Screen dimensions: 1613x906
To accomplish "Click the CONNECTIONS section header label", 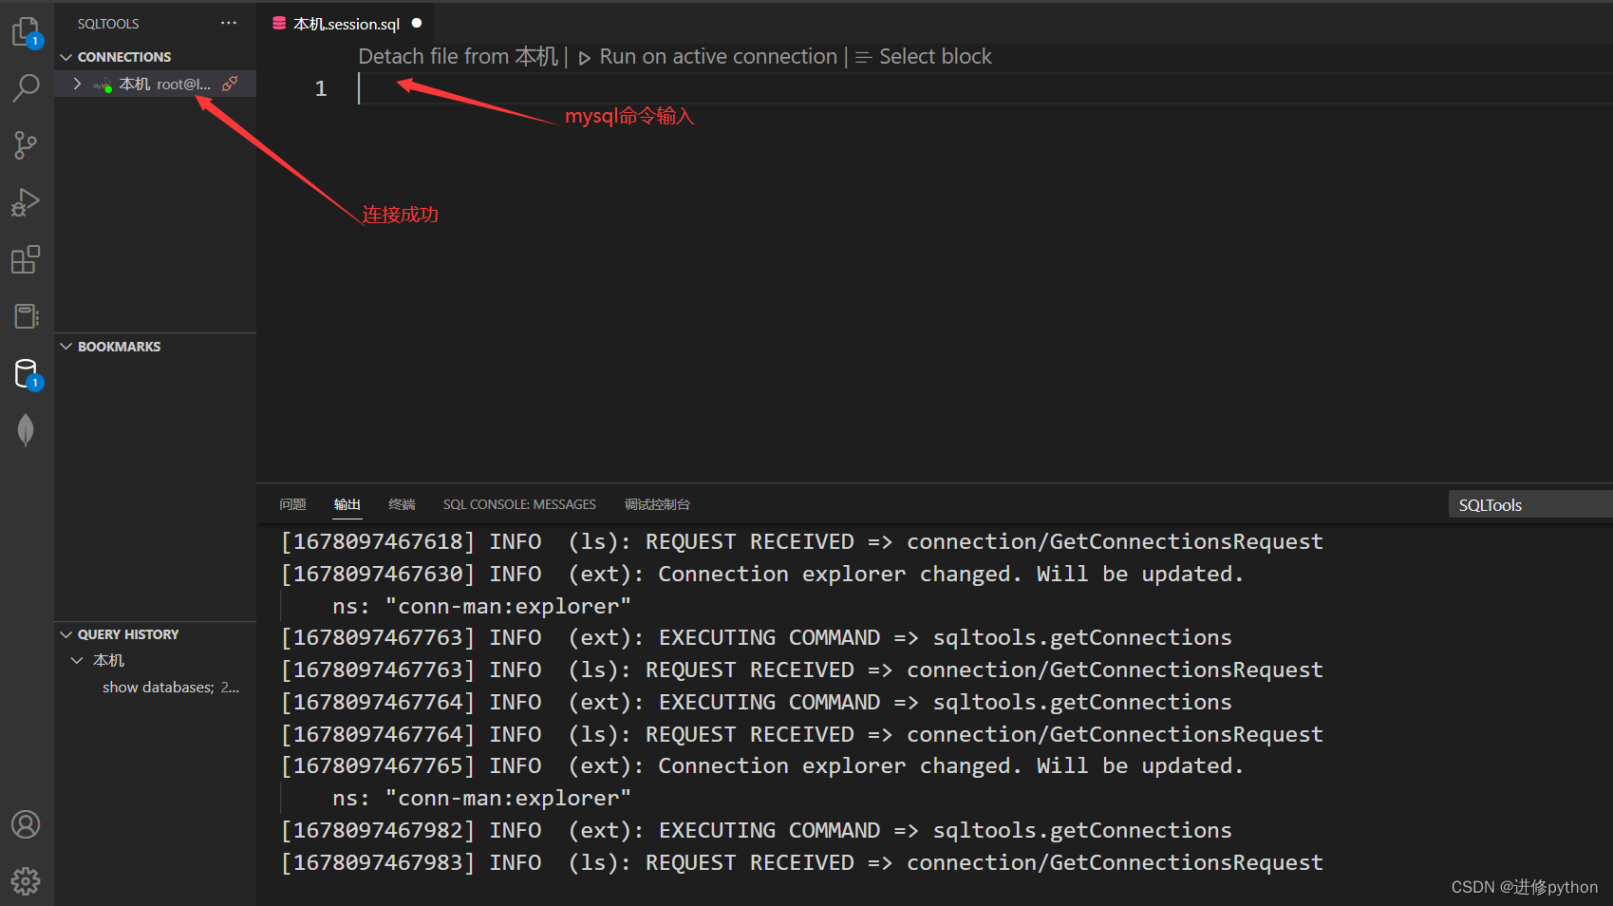I will point(124,57).
